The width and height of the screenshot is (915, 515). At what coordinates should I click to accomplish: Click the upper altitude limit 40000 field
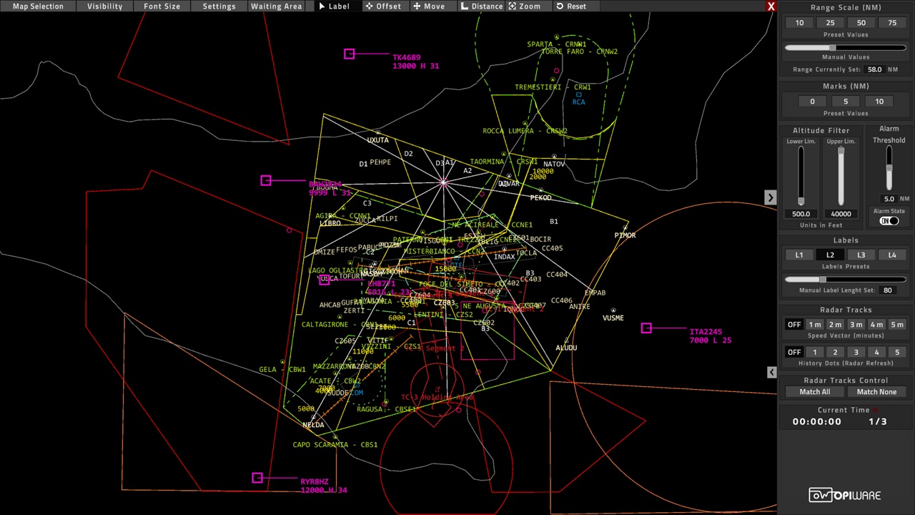(841, 214)
